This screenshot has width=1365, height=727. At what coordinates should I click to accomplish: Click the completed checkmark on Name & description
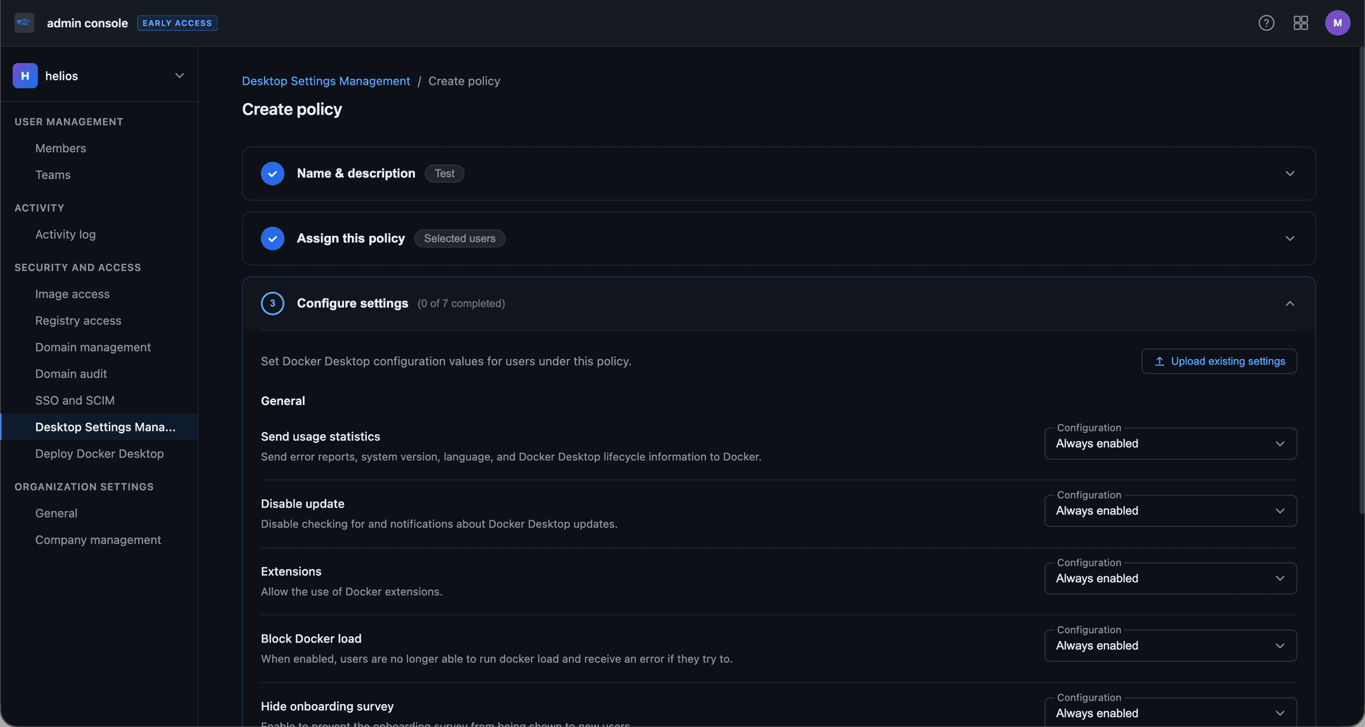[x=272, y=173]
